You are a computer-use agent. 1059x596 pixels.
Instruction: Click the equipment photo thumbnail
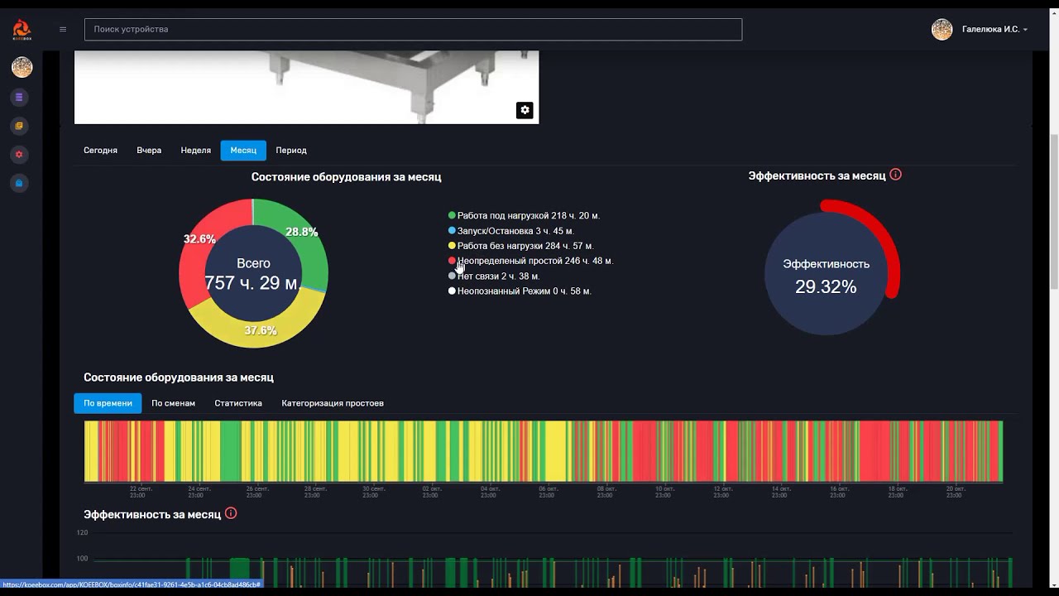point(306,87)
